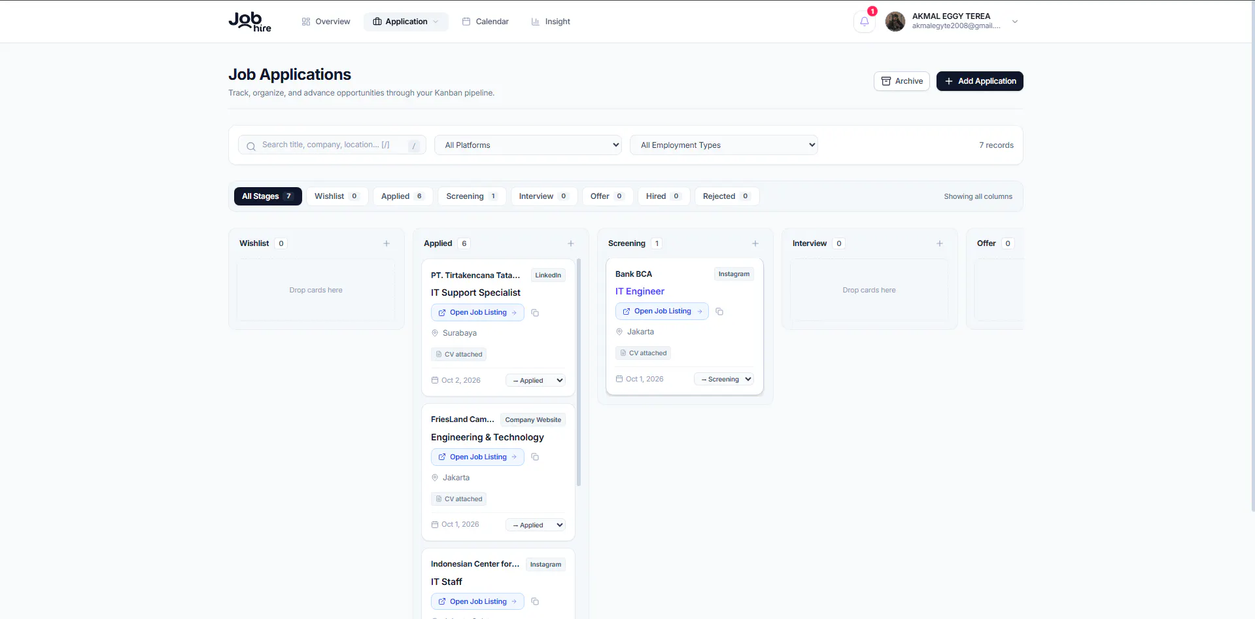Focus the search title, company, location field

tap(332, 145)
